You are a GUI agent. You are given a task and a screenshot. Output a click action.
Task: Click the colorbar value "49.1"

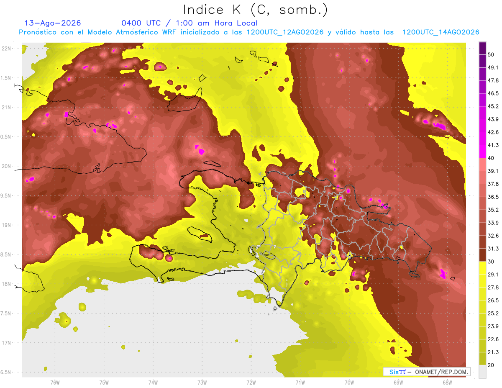(493, 67)
